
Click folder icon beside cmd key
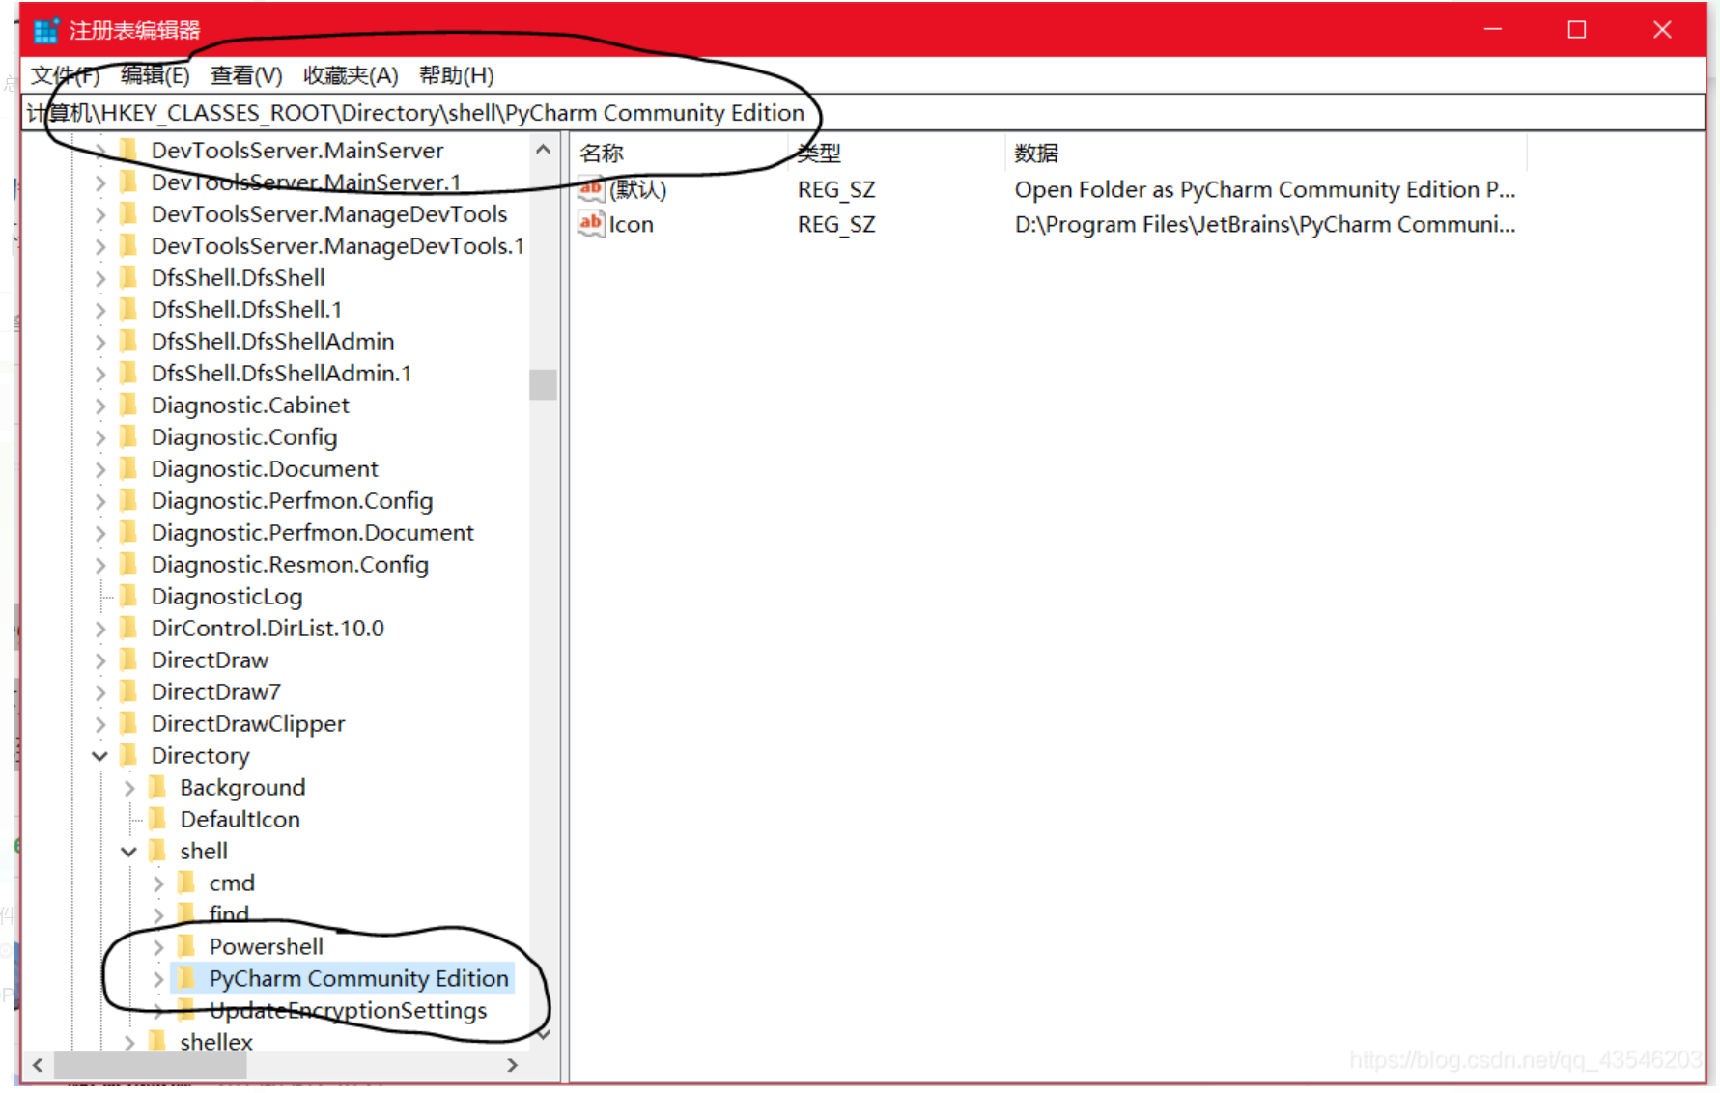(186, 883)
